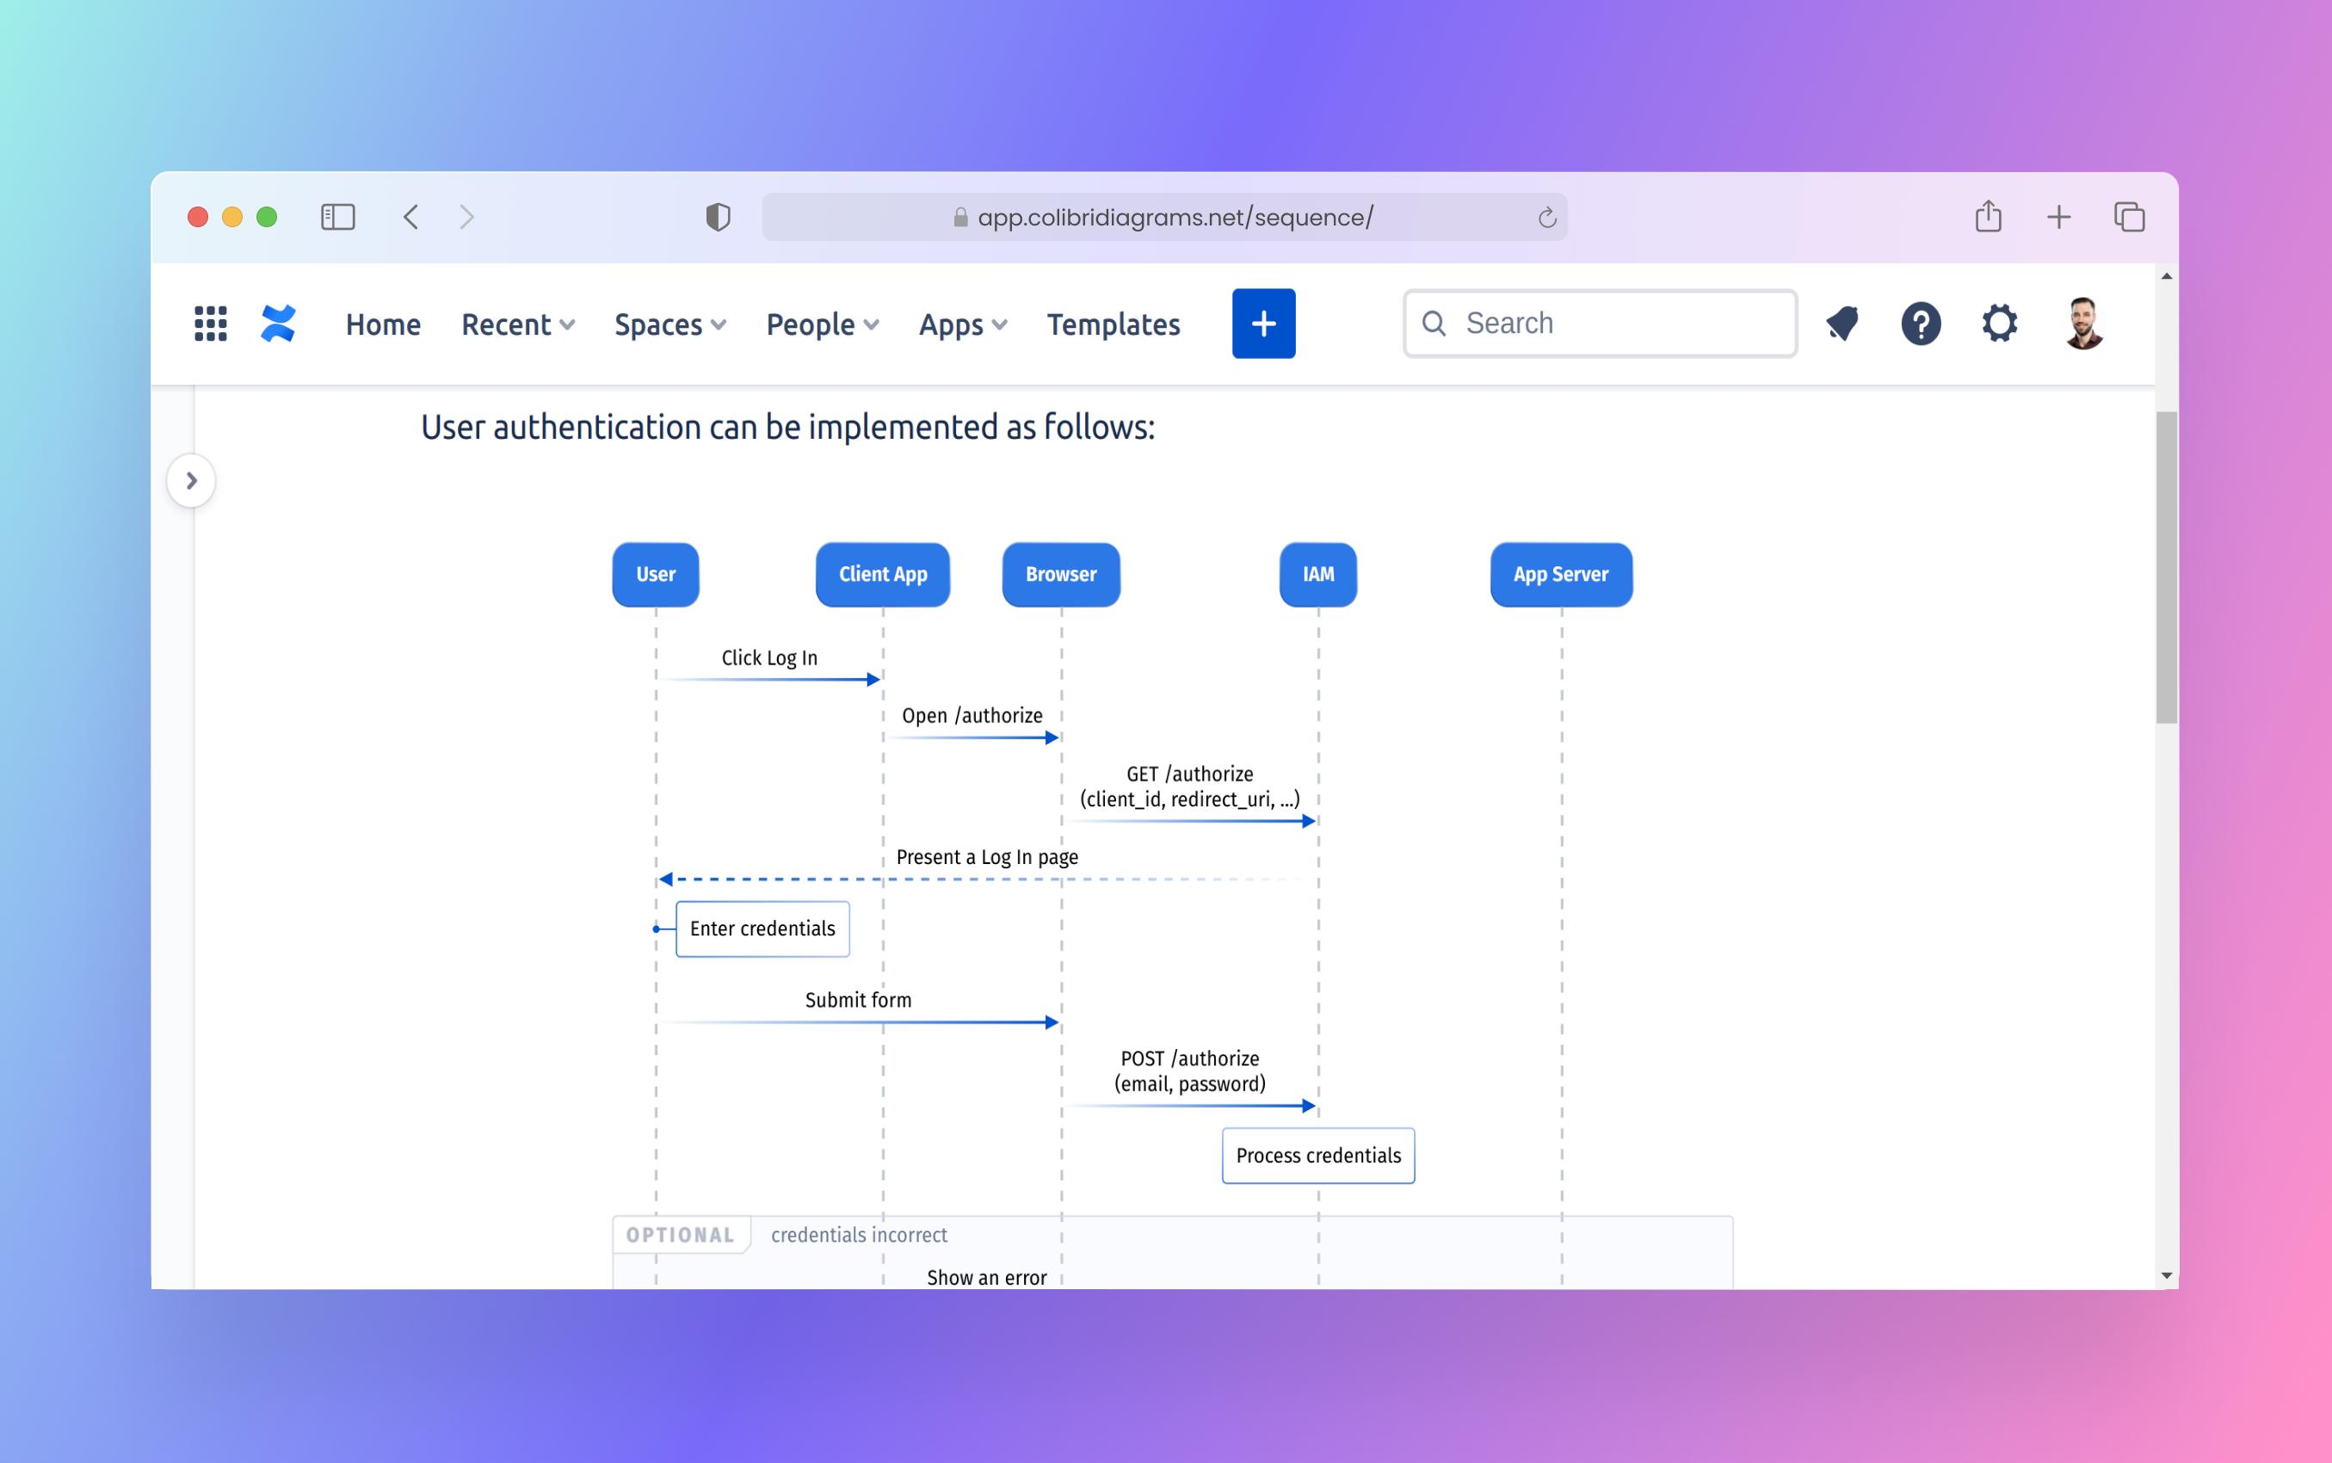Open a new browser tab with plus icon
2332x1463 pixels.
2058,217
